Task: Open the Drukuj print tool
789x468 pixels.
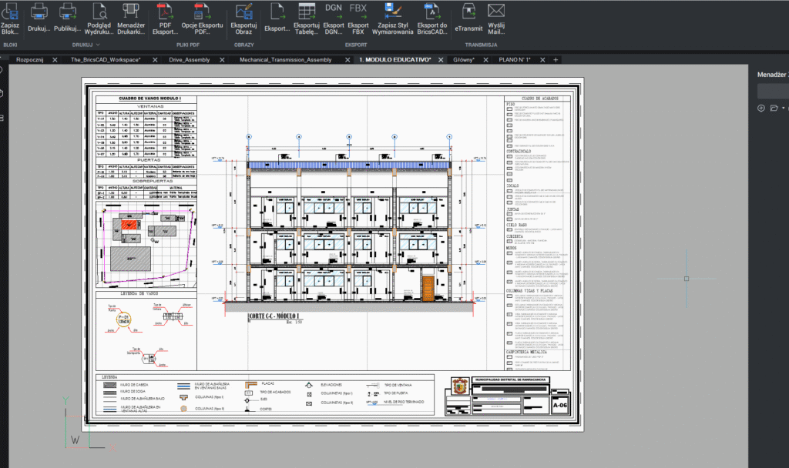Action: pyautogui.click(x=39, y=12)
